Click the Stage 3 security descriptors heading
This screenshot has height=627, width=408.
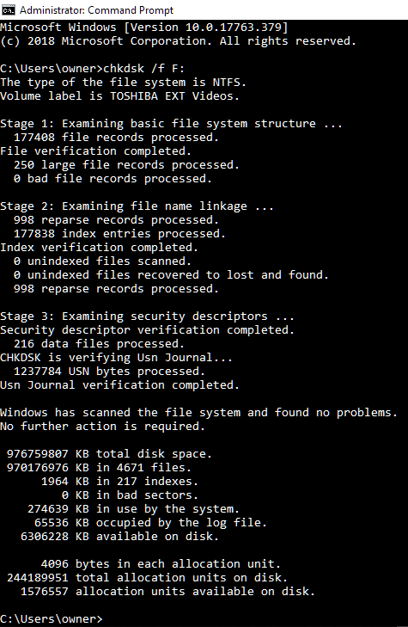(x=148, y=317)
